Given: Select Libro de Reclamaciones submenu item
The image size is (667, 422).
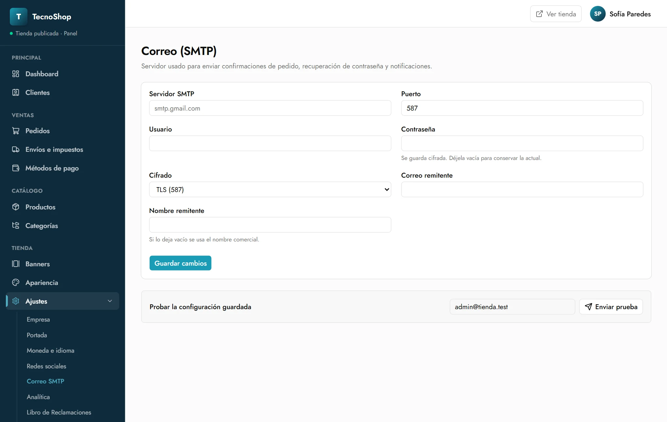Looking at the screenshot, I should click(59, 413).
